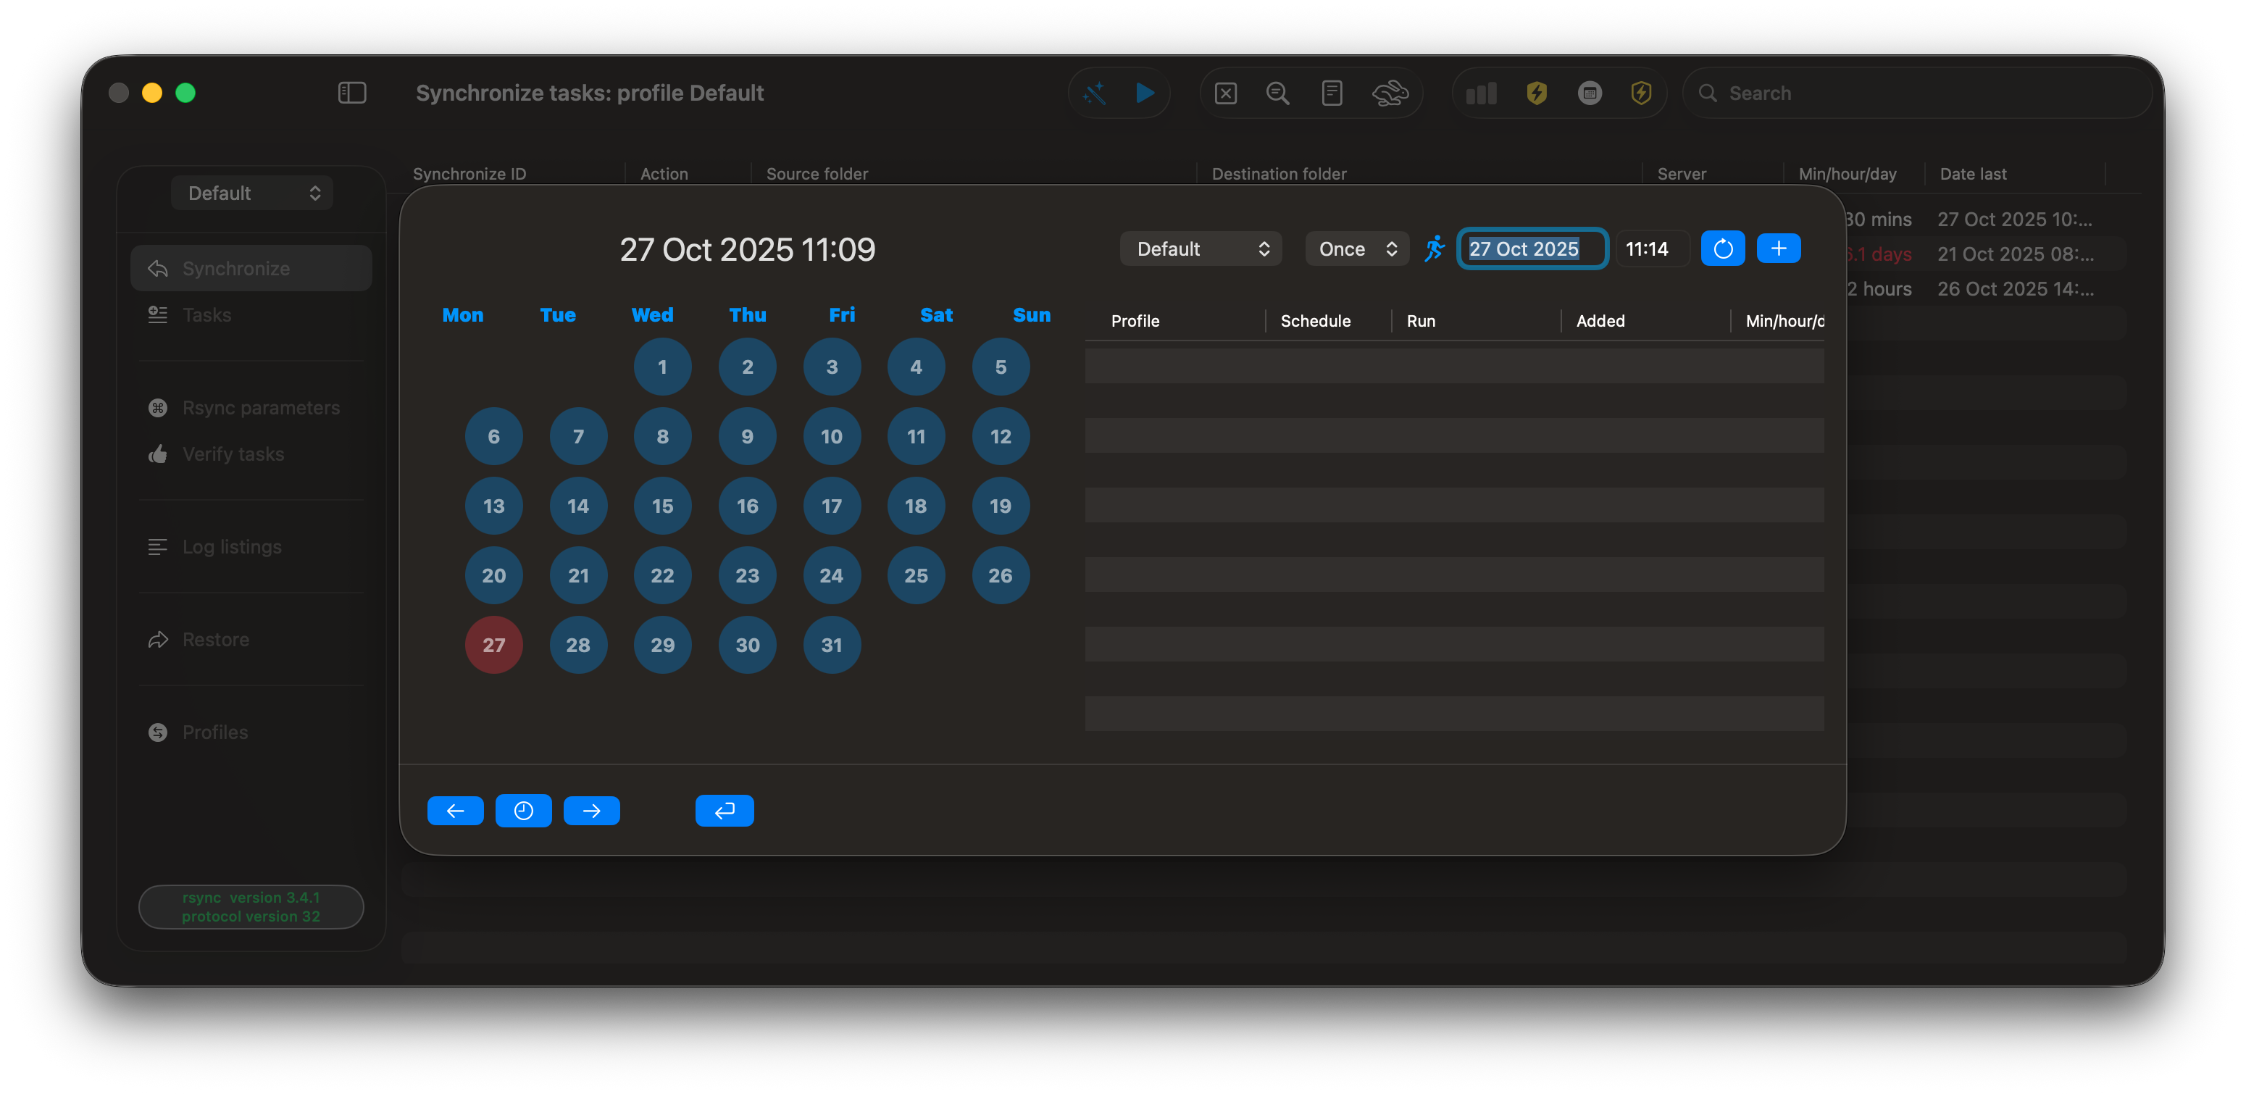The height and width of the screenshot is (1094, 2246).
Task: Click the magnifier details icon in toolbar
Action: pos(1277,93)
